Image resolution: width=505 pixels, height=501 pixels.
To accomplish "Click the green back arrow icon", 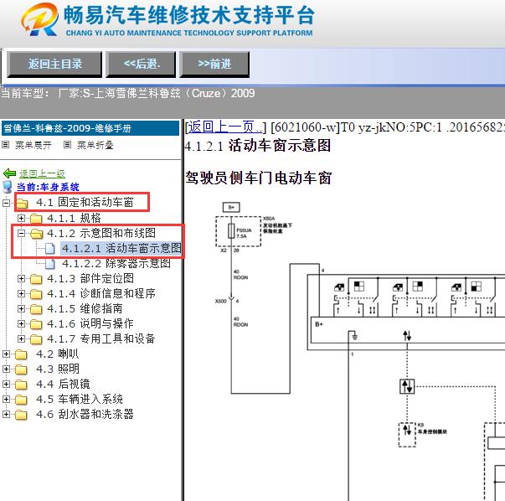I will pos(9,173).
